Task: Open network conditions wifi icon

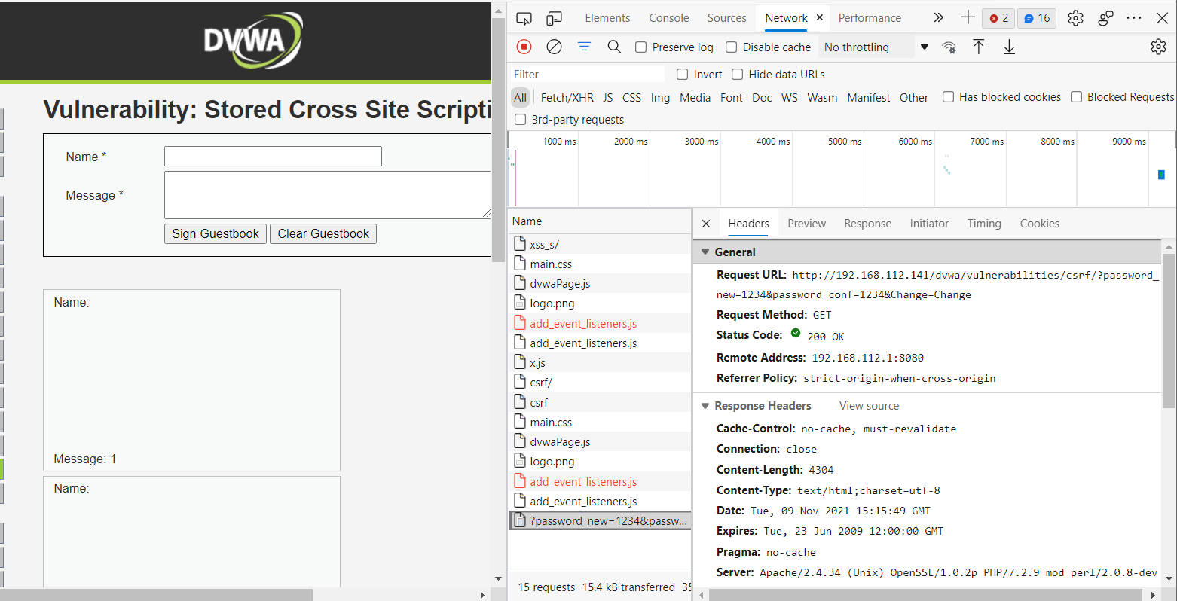Action: pyautogui.click(x=949, y=47)
